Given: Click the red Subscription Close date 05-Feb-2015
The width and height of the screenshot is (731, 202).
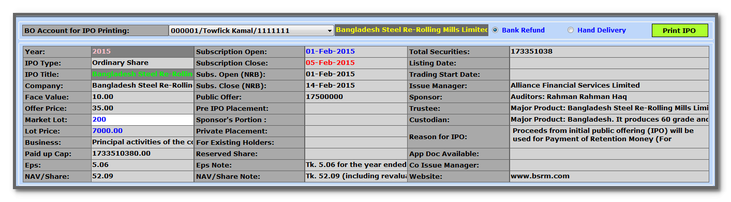Looking at the screenshot, I should tap(356, 63).
